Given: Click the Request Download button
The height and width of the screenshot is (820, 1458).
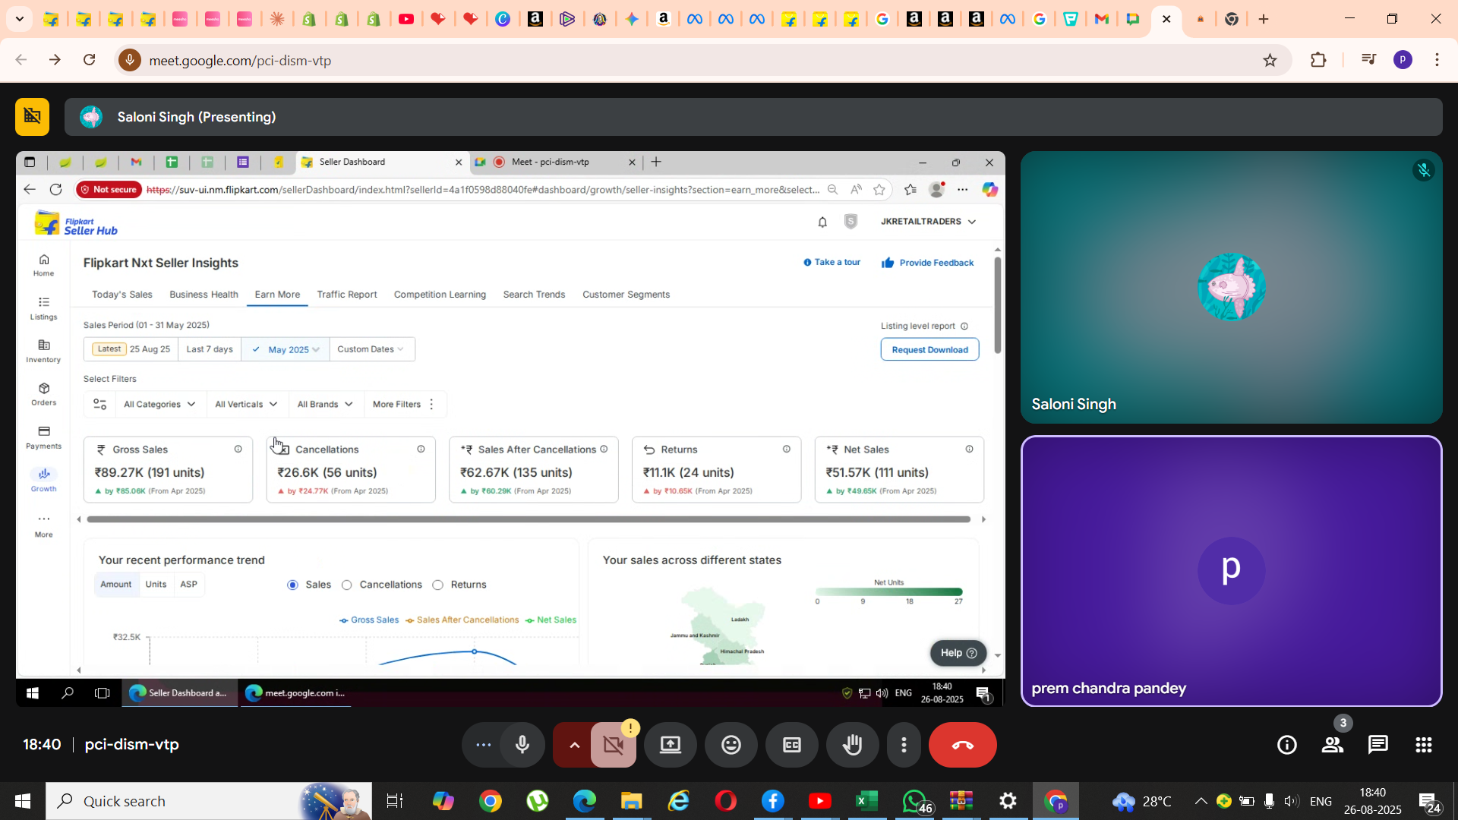Looking at the screenshot, I should click(x=929, y=349).
